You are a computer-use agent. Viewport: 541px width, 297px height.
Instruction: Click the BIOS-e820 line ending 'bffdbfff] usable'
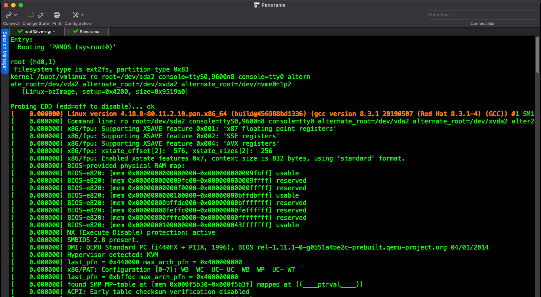pos(155,195)
